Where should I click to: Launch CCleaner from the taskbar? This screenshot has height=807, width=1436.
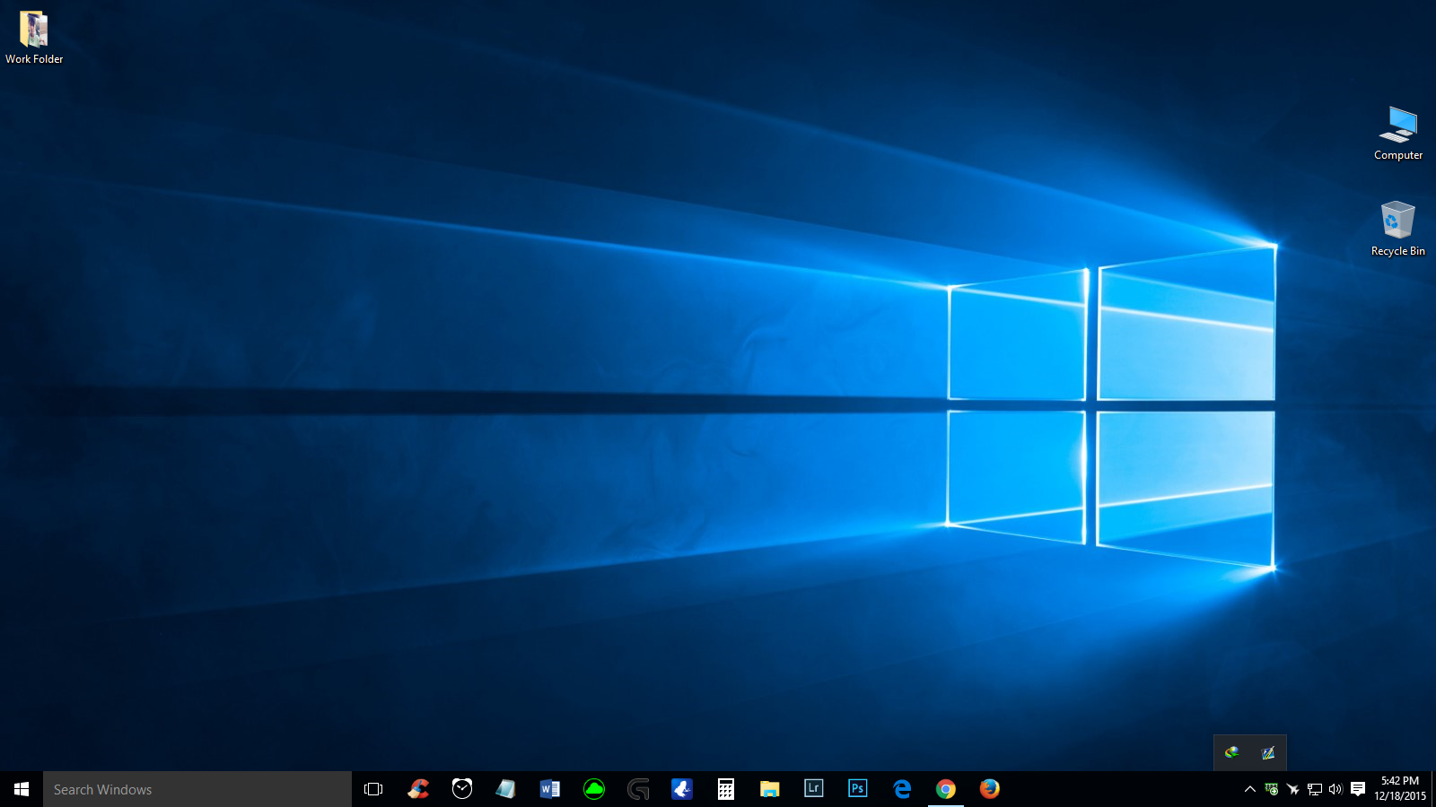click(x=418, y=789)
